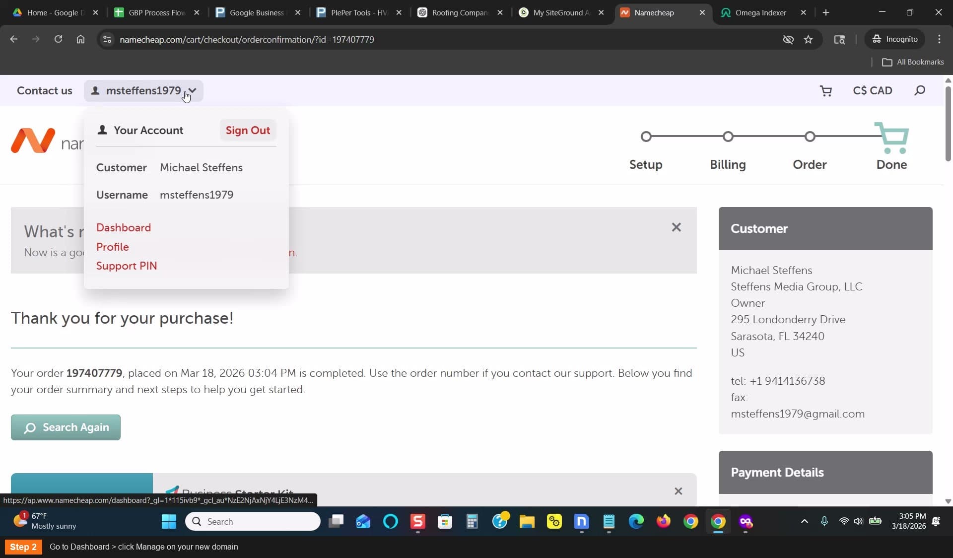Click the URL in the address bar
The width and height of the screenshot is (953, 558).
coord(247,39)
